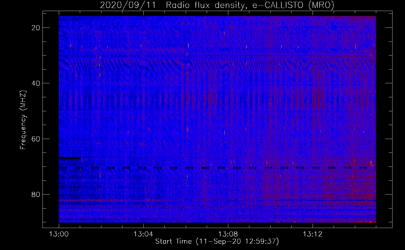Click the 60 frequency tick label

coord(36,139)
